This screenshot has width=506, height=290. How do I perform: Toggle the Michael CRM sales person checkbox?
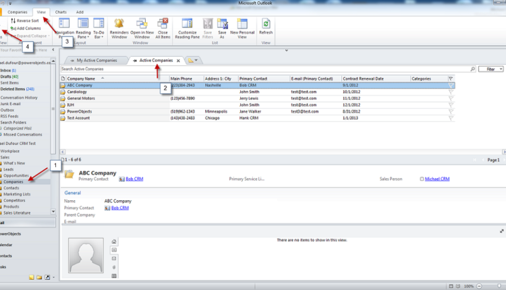tap(422, 179)
